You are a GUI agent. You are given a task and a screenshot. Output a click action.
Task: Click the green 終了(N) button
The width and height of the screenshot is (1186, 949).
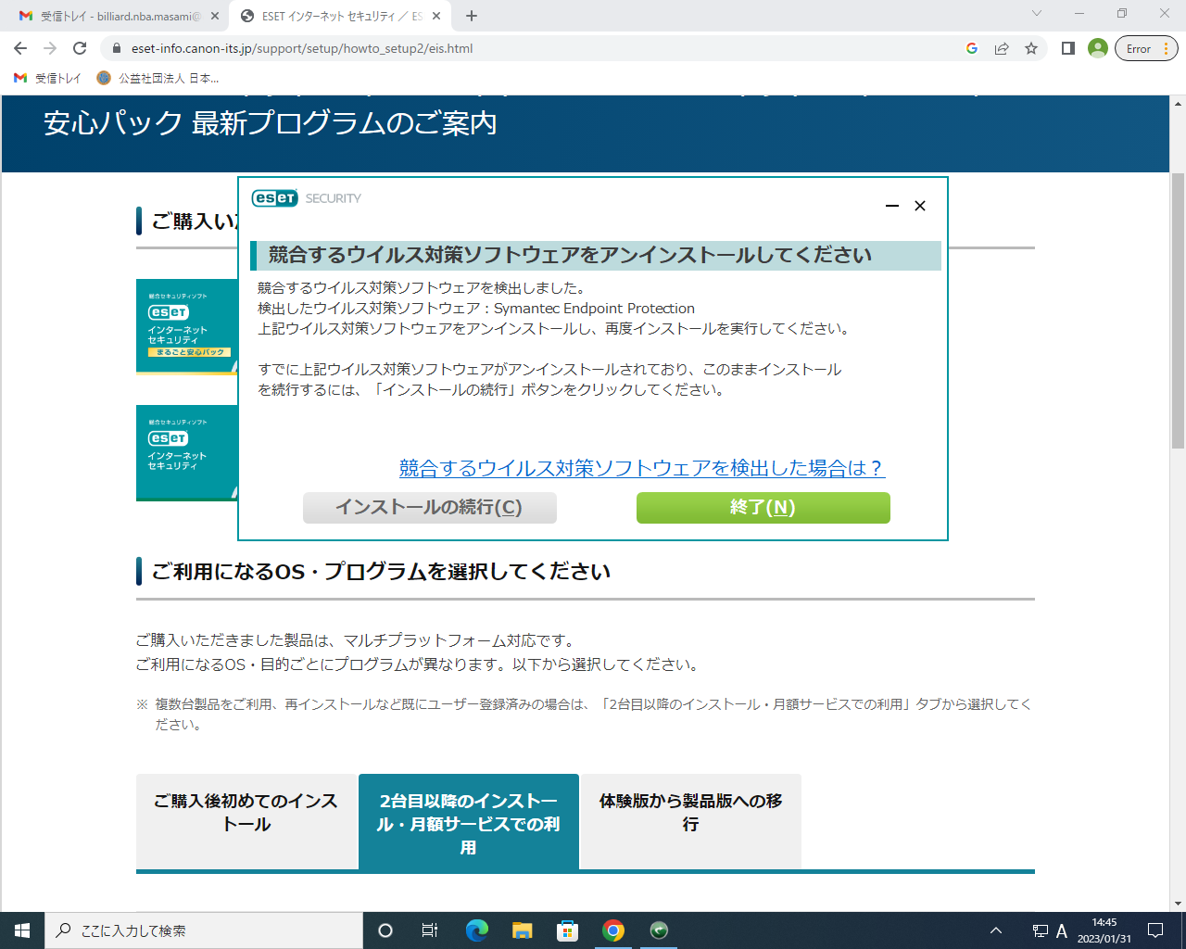pyautogui.click(x=763, y=508)
